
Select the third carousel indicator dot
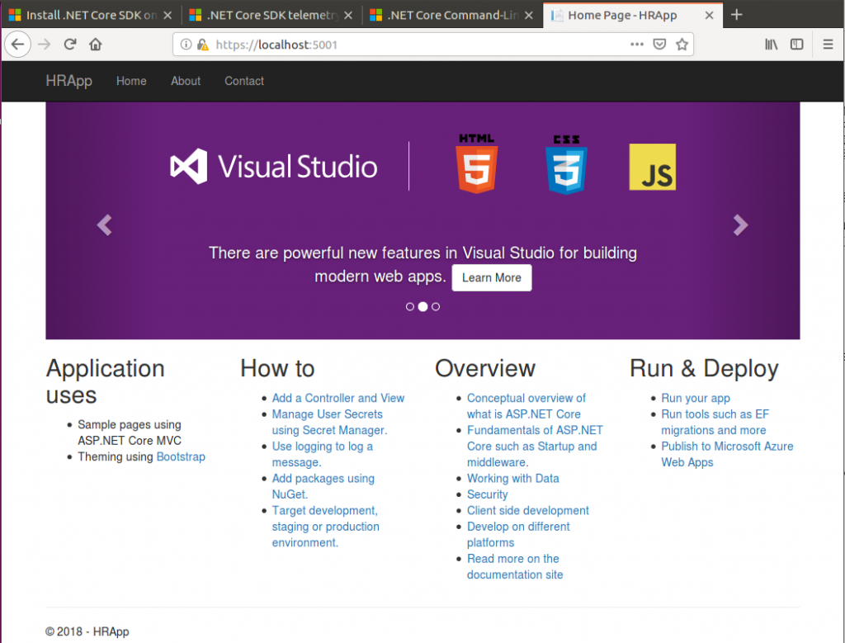(x=436, y=307)
